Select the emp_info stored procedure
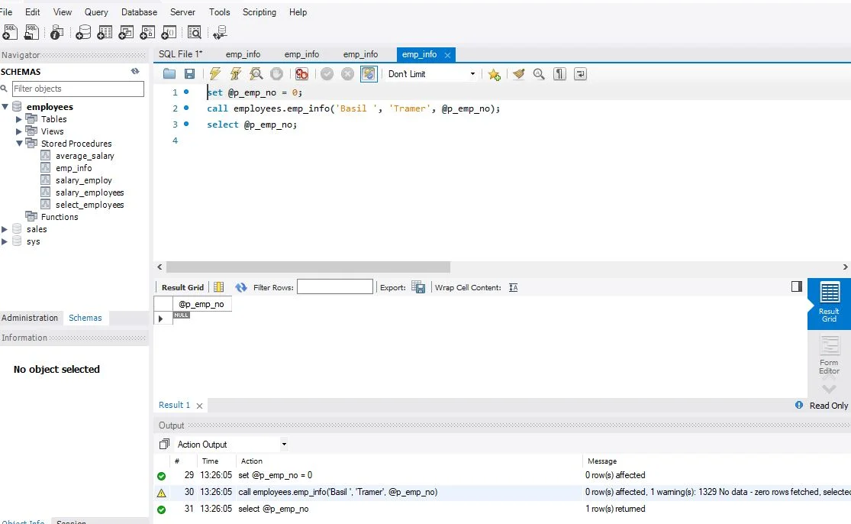The height and width of the screenshot is (524, 851). click(x=73, y=168)
